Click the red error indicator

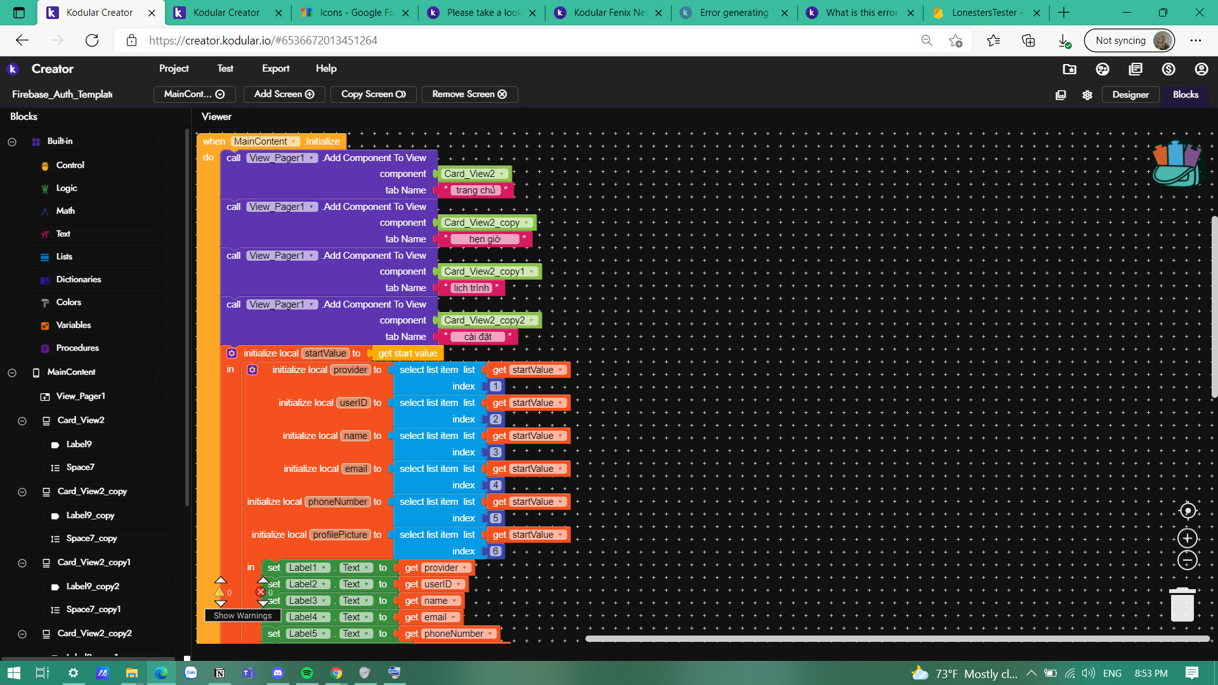[x=260, y=592]
